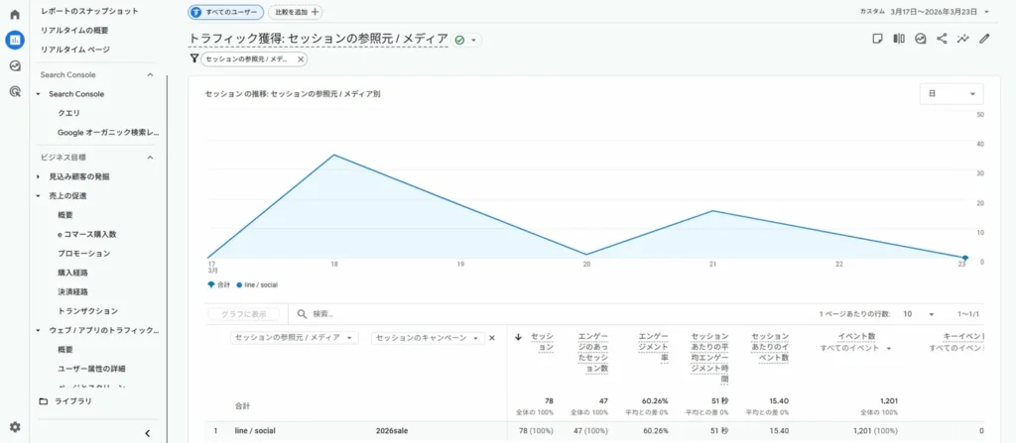Click the Advertising icon in left rail
This screenshot has width=1016, height=443.
pyautogui.click(x=14, y=91)
